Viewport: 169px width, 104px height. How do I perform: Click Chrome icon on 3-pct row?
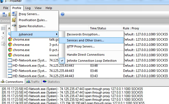[10, 45]
